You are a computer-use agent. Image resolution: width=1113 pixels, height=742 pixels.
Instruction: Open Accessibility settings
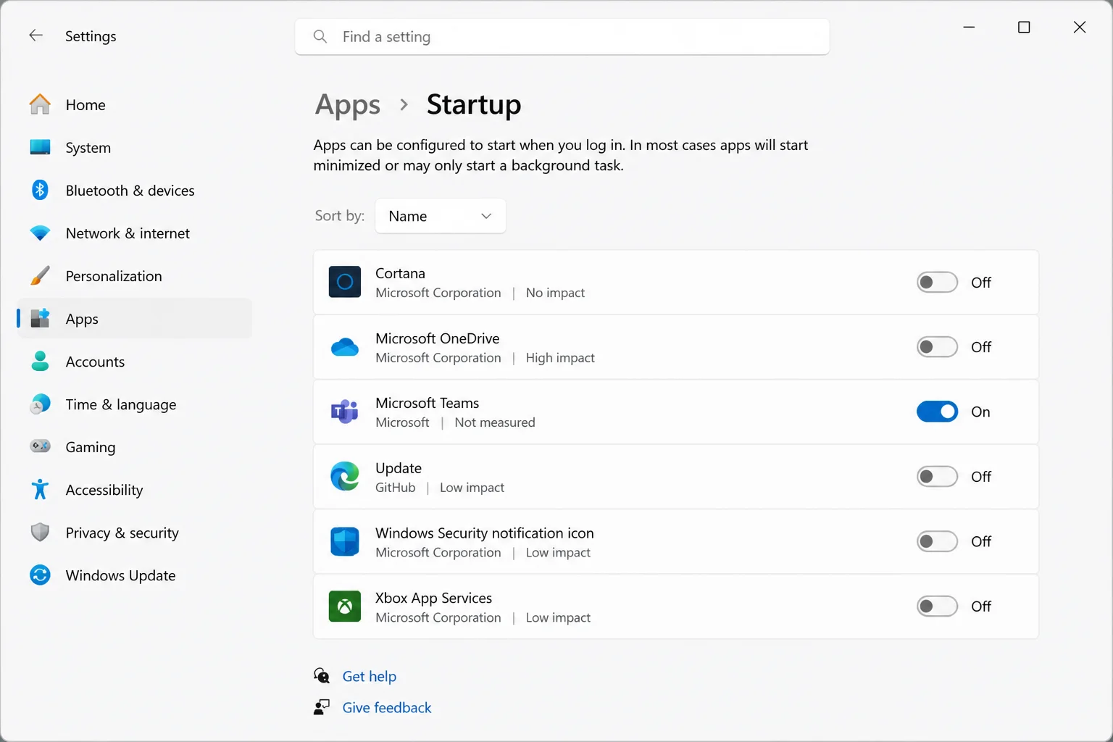[x=135, y=489]
